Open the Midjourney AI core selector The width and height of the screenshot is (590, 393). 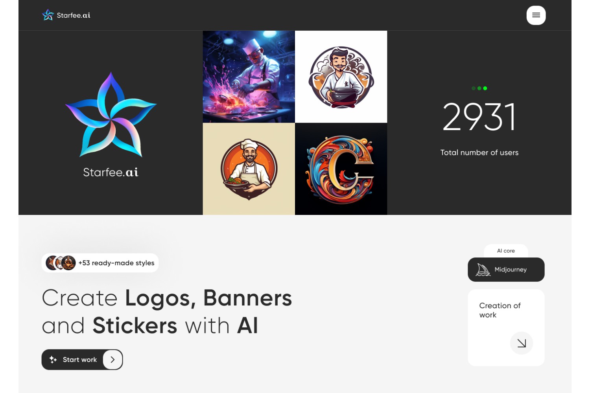[506, 270]
